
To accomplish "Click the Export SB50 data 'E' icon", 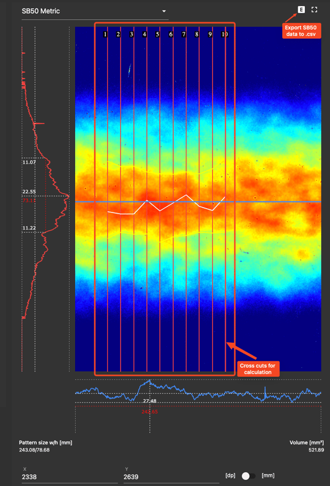I will pyautogui.click(x=301, y=9).
